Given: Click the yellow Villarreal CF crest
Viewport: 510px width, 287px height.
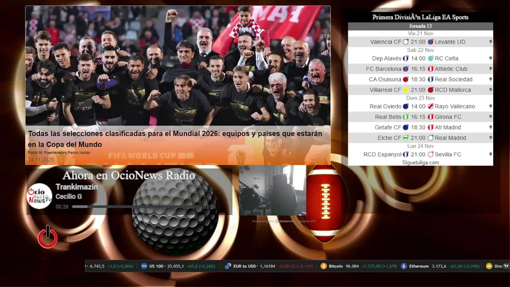Looking at the screenshot, I should [x=406, y=90].
